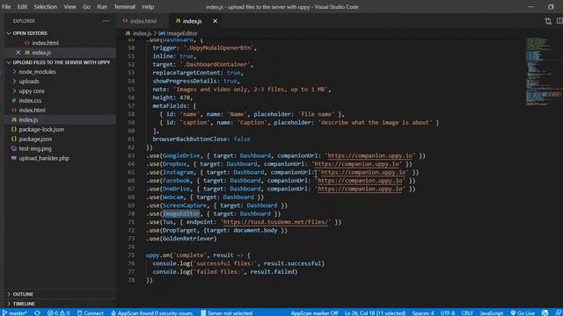The width and height of the screenshot is (563, 316).
Task: Open the Selection menu
Action: 45,6
